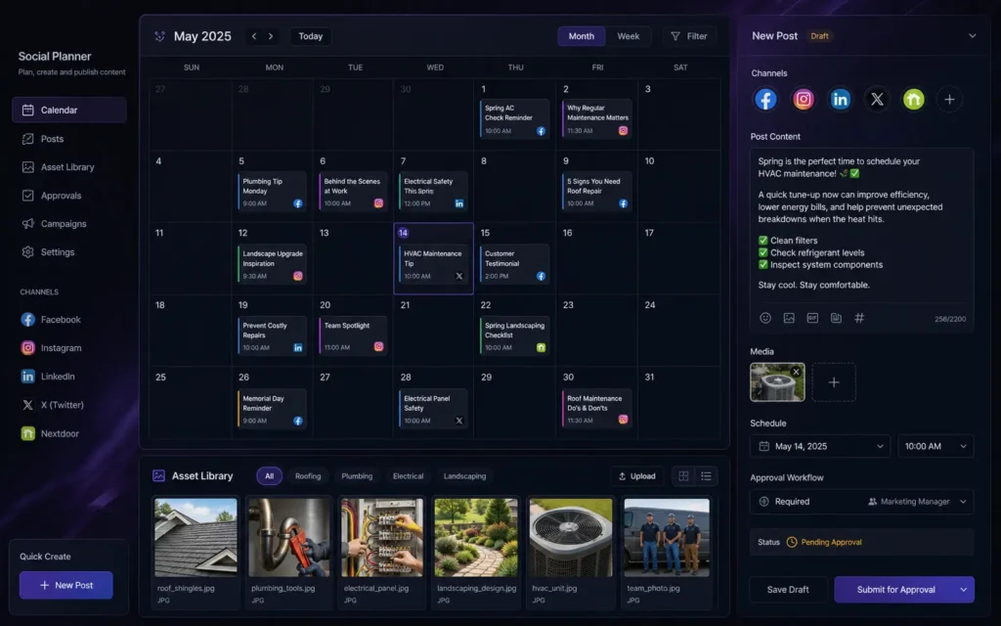
Task: Switch calendar to Week view
Action: tap(629, 36)
